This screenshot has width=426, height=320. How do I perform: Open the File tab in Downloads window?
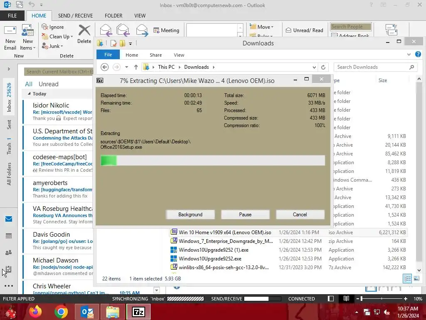pyautogui.click(x=108, y=55)
